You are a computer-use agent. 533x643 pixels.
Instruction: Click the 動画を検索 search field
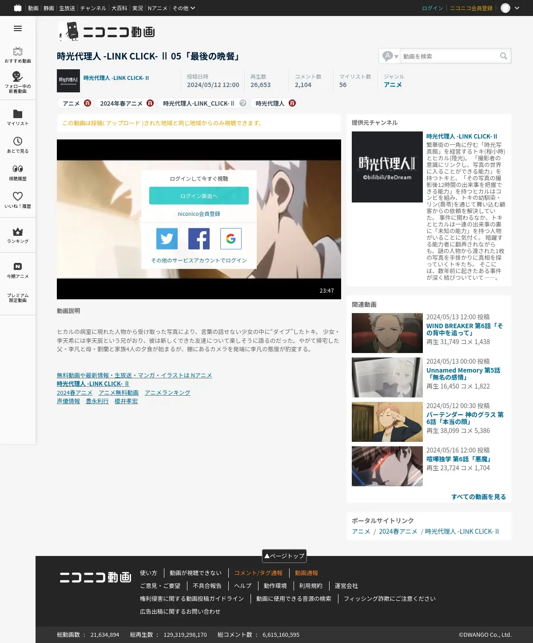coord(449,56)
